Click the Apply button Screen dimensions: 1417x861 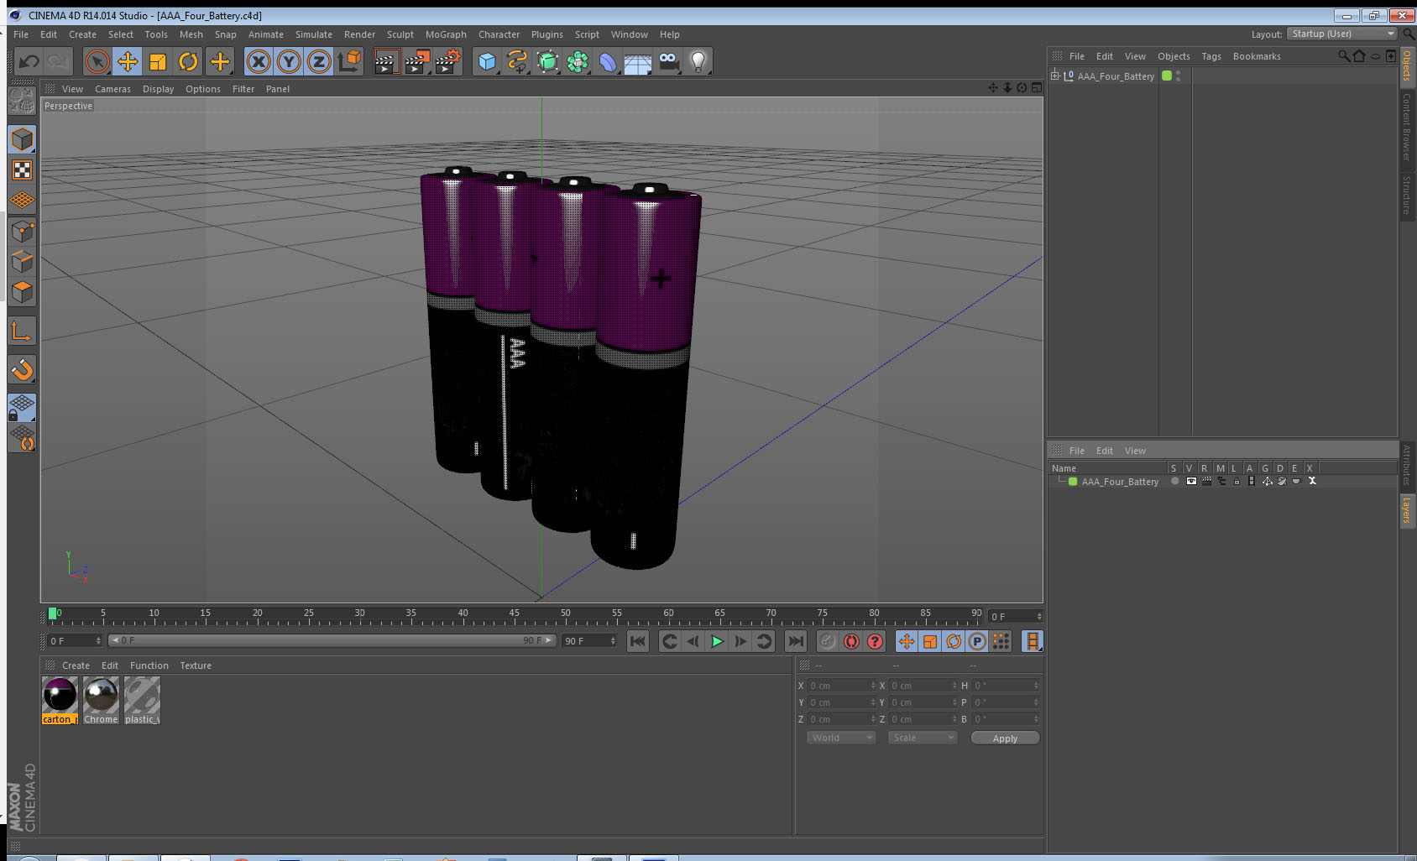[1005, 738]
